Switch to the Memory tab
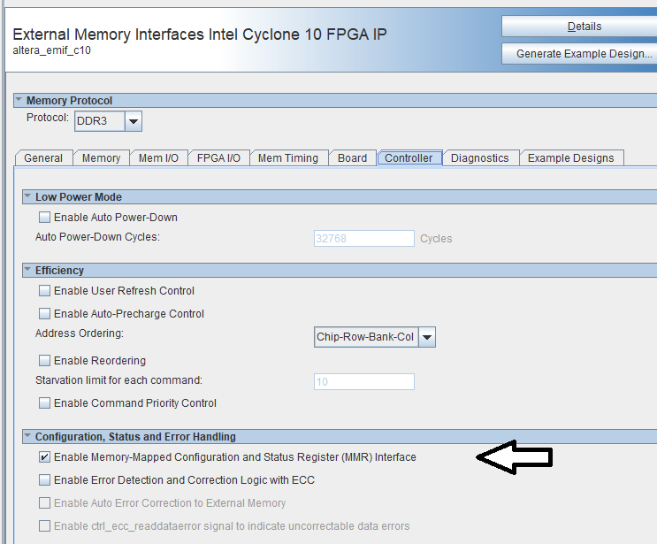This screenshot has height=544, width=657. 101,158
